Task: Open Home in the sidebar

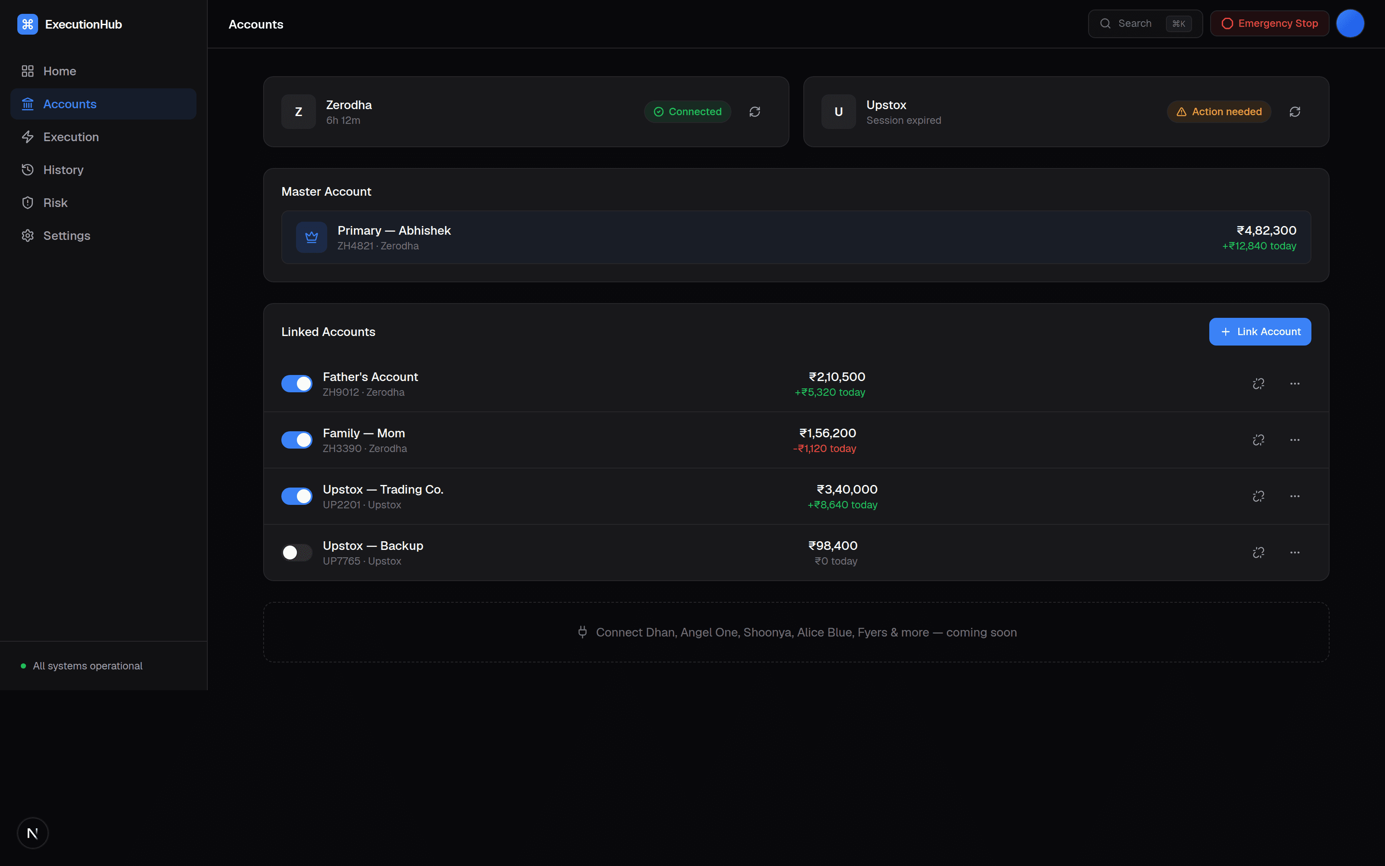Action: 103,71
